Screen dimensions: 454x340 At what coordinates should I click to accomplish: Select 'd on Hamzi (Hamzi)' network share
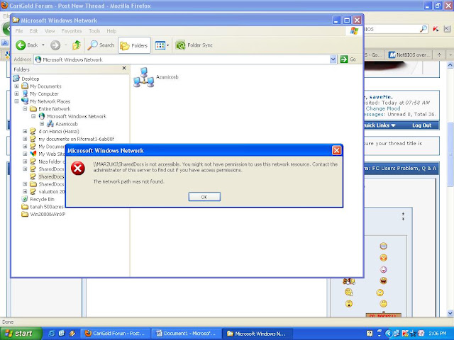[59, 131]
